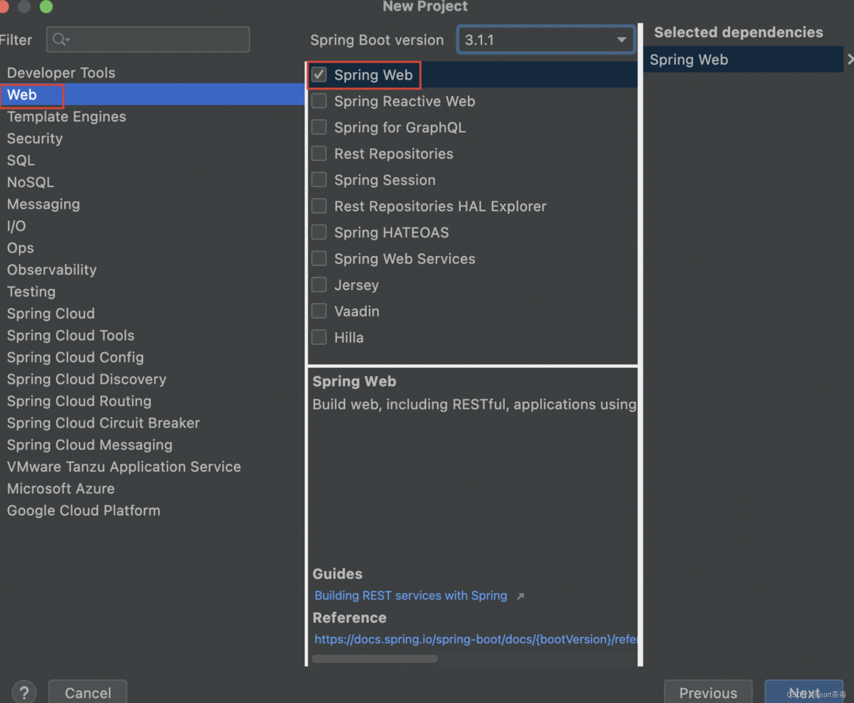Click the help question mark icon

(x=24, y=692)
